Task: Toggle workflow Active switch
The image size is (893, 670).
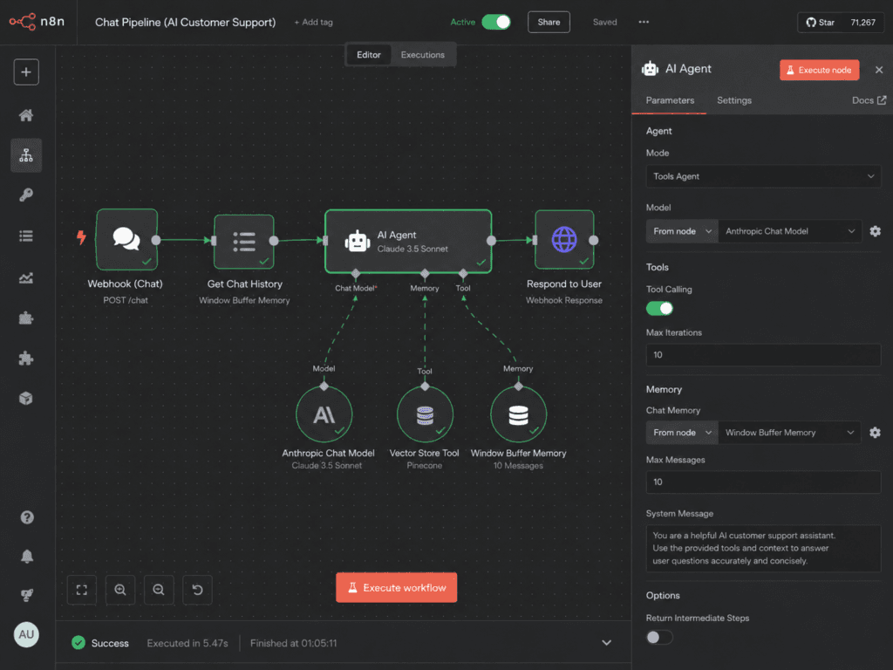Action: [496, 22]
